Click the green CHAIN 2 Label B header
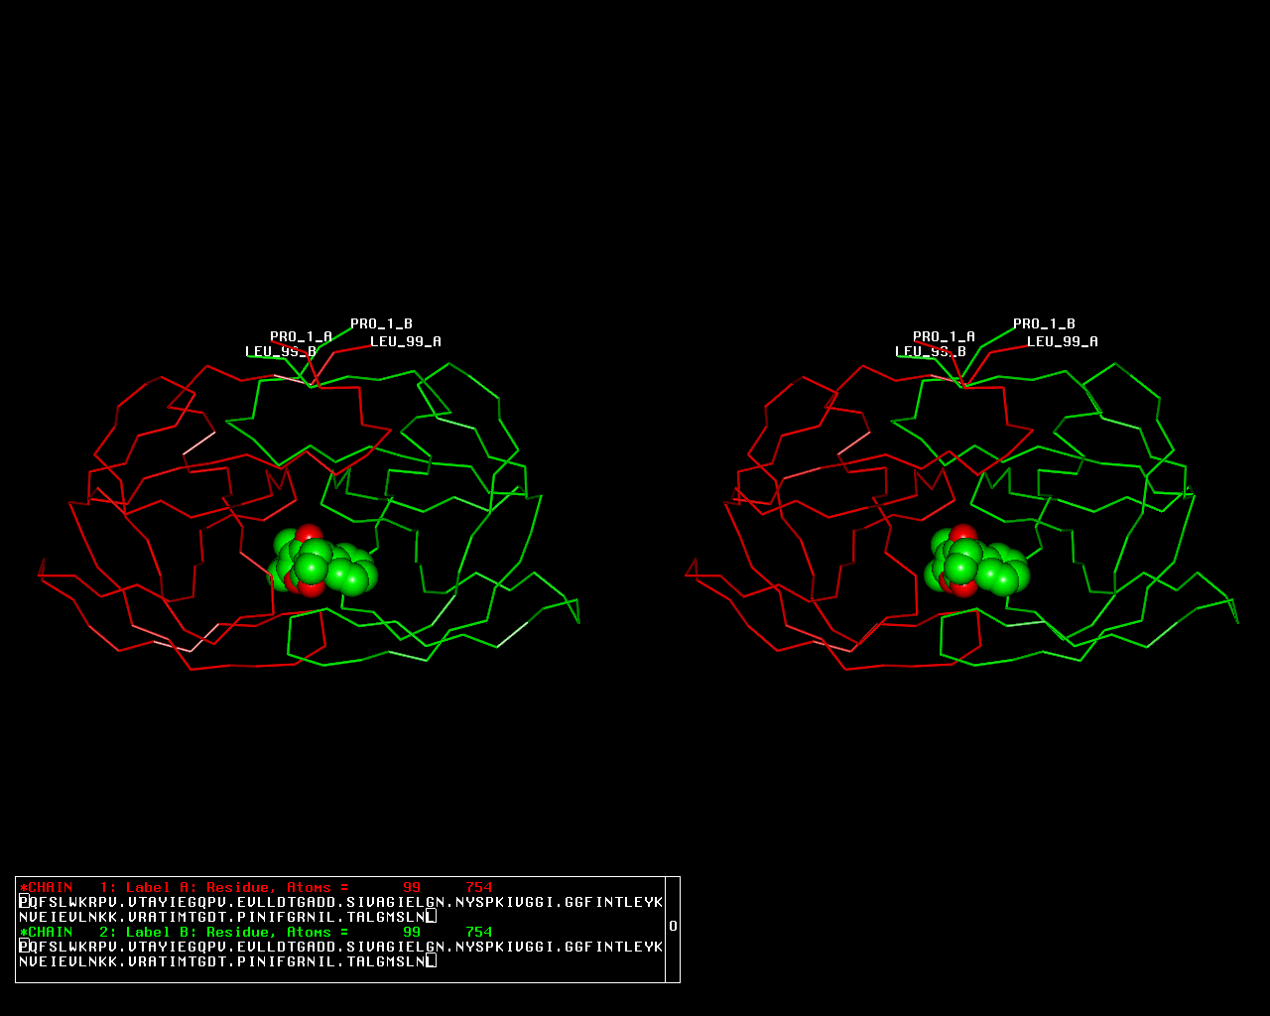The image size is (1270, 1016). [185, 932]
